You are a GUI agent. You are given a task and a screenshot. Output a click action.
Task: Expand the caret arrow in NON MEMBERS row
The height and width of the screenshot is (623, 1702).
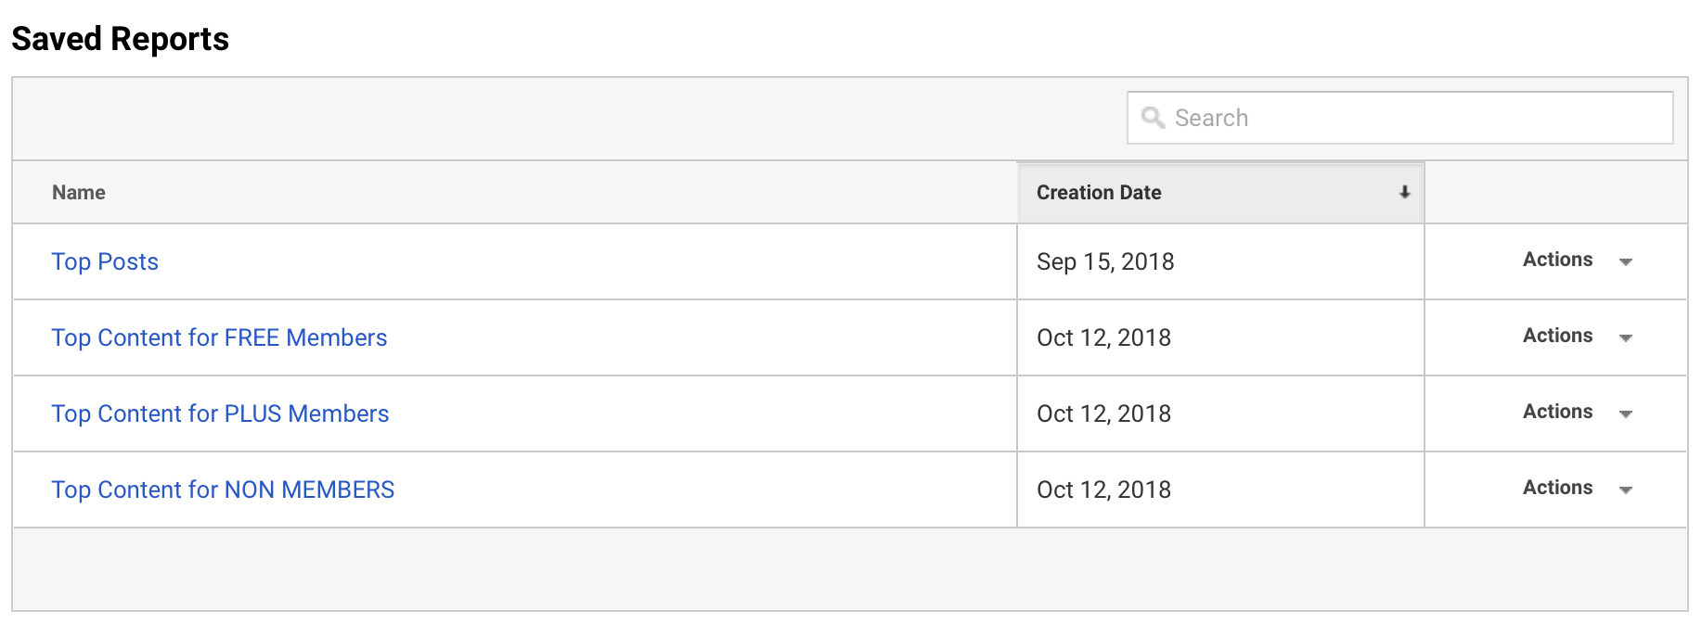[1626, 490]
